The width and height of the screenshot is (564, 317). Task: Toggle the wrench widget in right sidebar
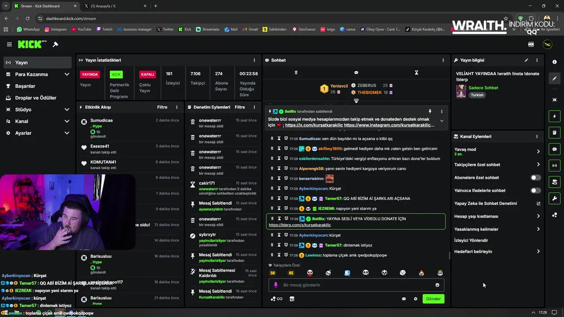coord(554,198)
